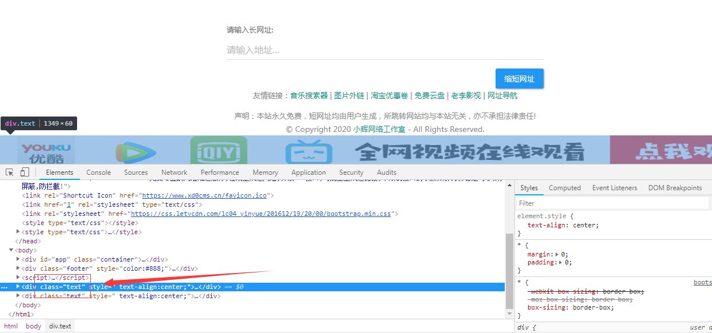This screenshot has width=712, height=333.
Task: Click the element.style selector line
Action: pyautogui.click(x=545, y=216)
